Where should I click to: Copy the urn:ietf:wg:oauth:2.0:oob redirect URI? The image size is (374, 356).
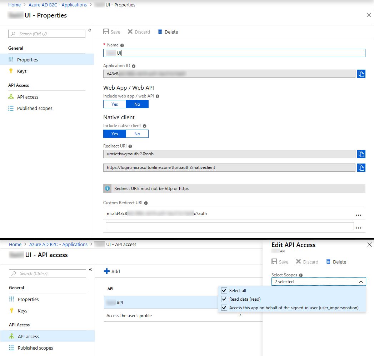coord(361,154)
